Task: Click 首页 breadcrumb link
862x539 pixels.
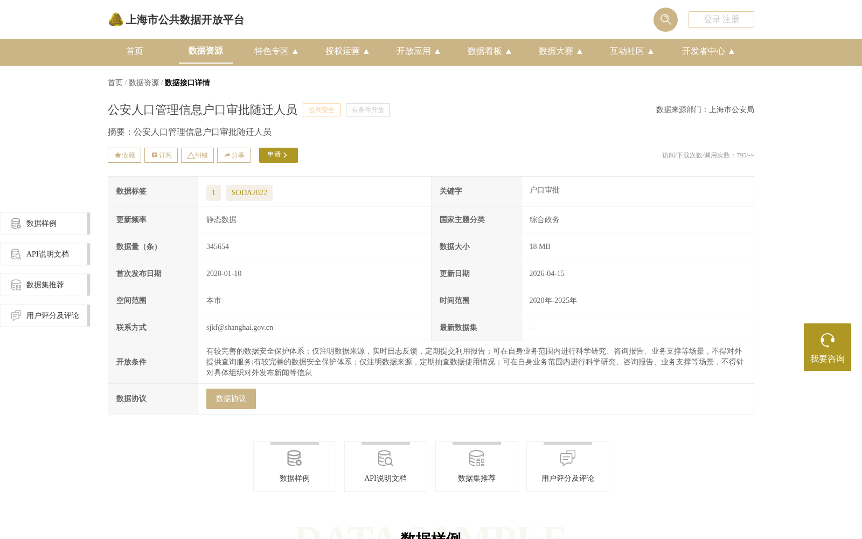Action: click(115, 82)
